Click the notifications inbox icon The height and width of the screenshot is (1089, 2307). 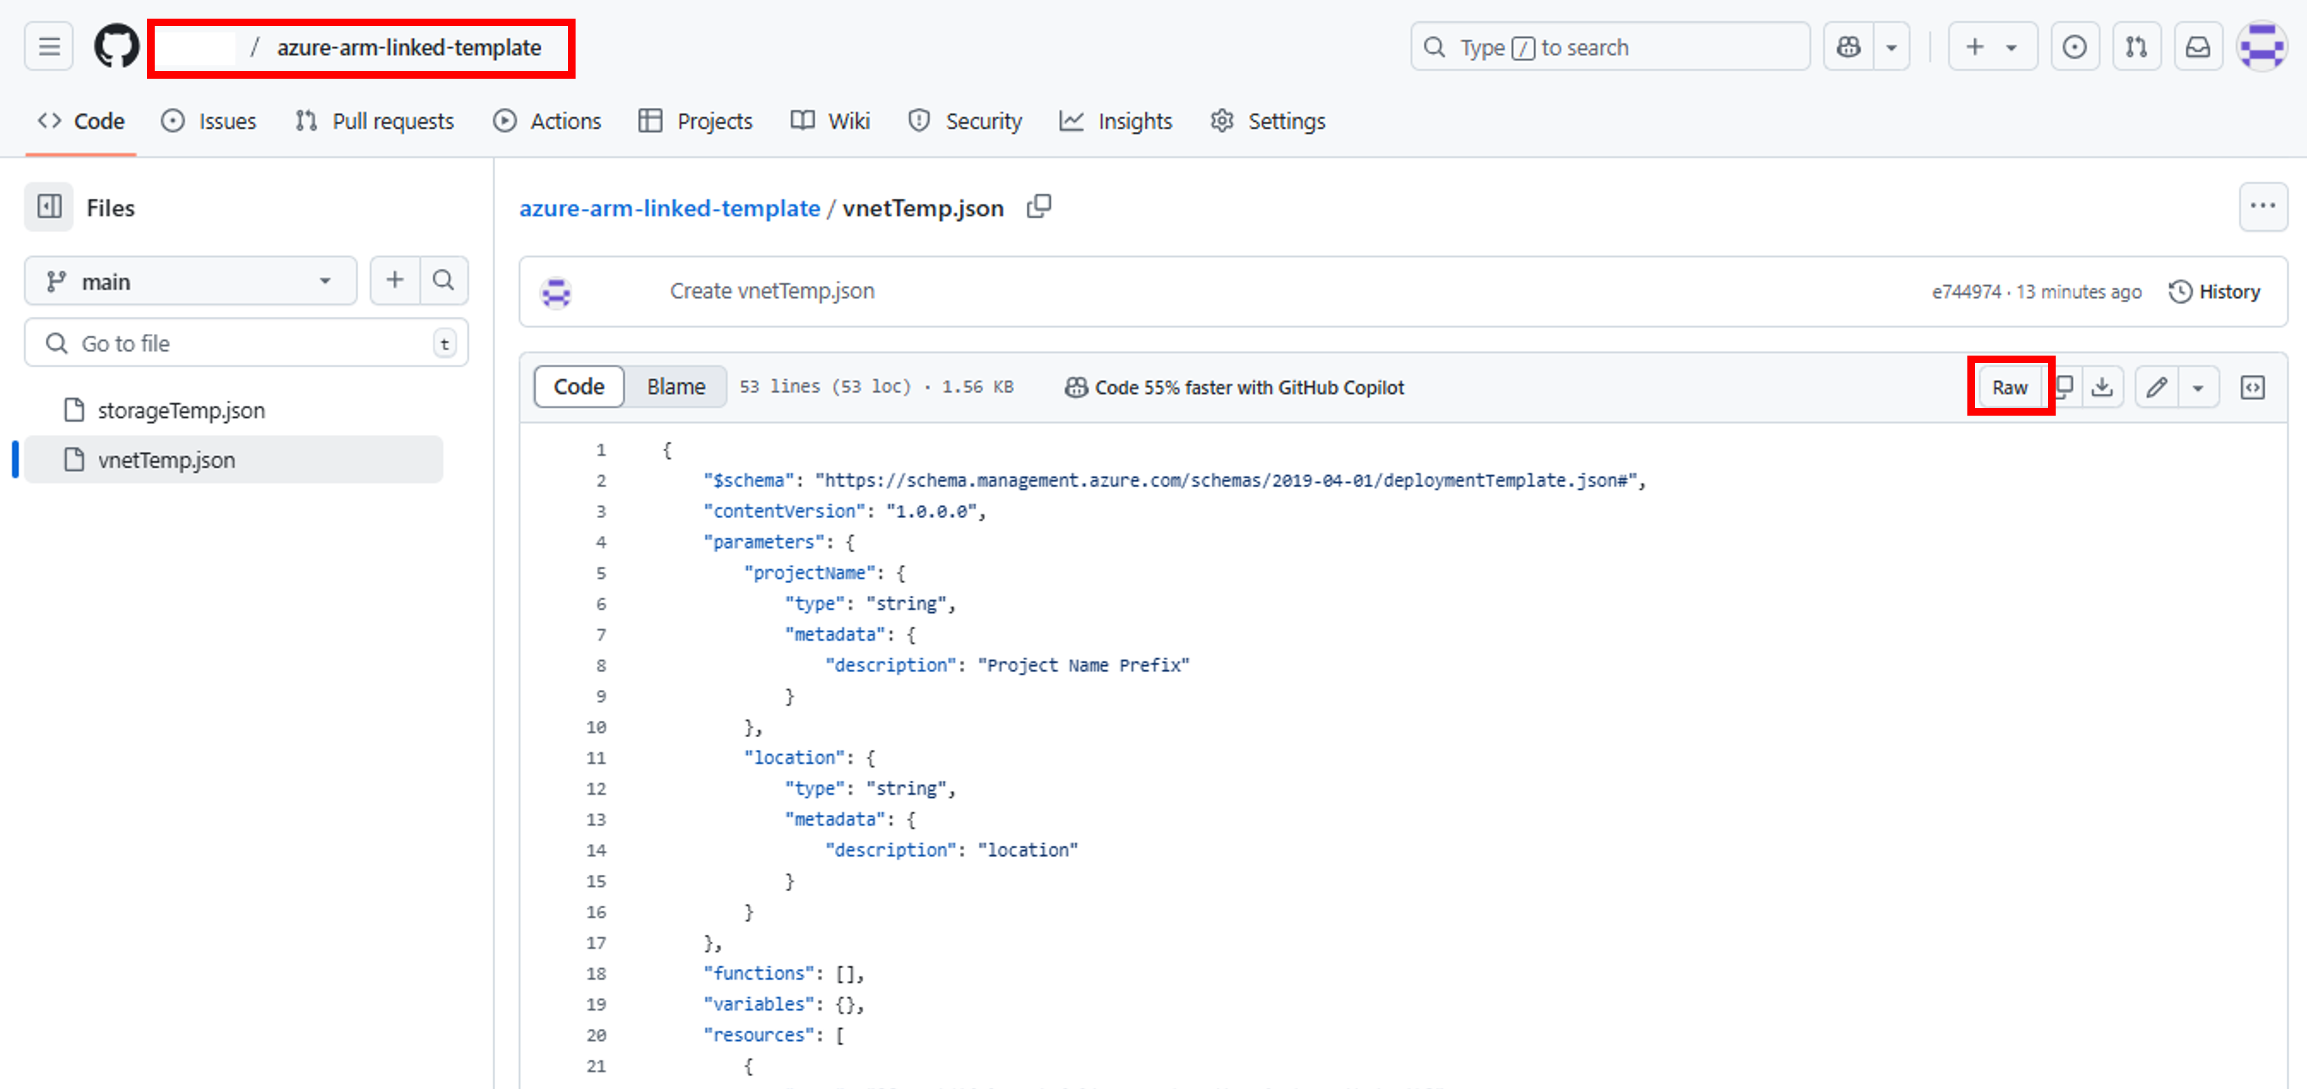tap(2199, 46)
